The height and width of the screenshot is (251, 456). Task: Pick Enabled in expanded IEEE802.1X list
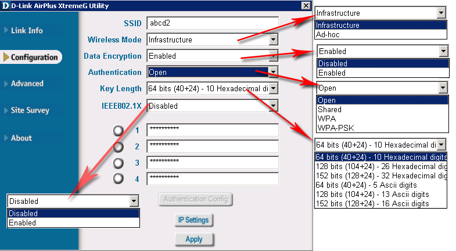click(73, 223)
